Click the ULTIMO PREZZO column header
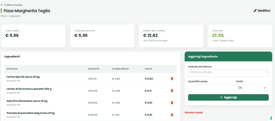The image size is (275, 121). click(120, 69)
